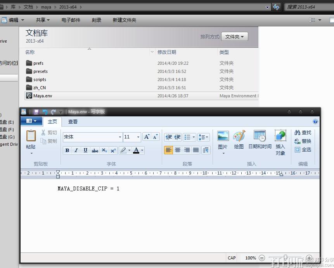Select the prefs folder
The width and height of the screenshot is (334, 268).
[142, 63]
